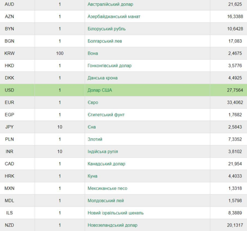Open the Азербайджанський манат link
This screenshot has width=247, height=231.
(114, 16)
